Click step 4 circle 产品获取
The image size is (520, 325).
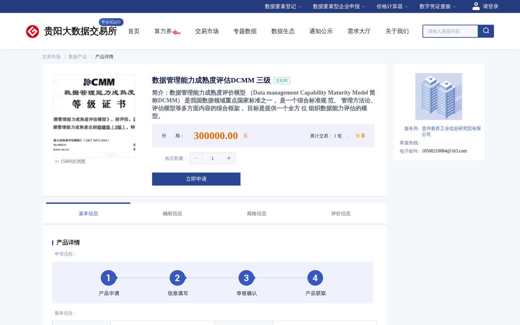[315, 278]
